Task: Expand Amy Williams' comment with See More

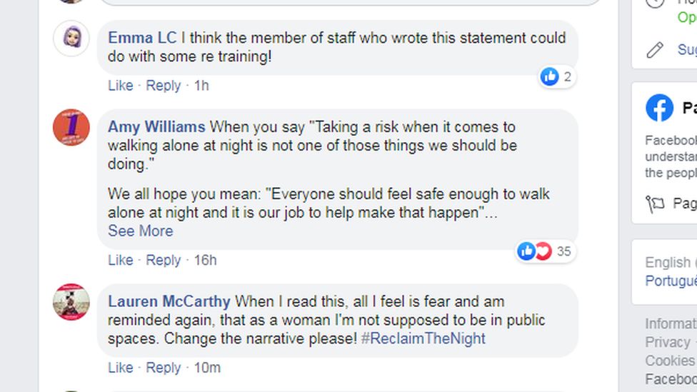Action: [x=140, y=231]
